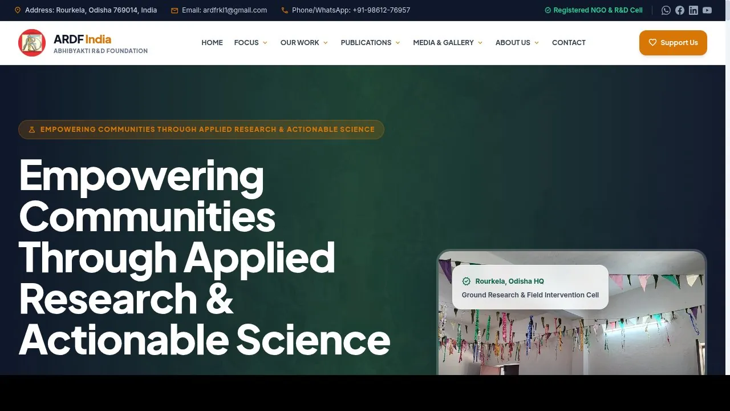Viewport: 730px width, 411px height.
Task: Open the LinkedIn social icon
Action: (x=693, y=10)
